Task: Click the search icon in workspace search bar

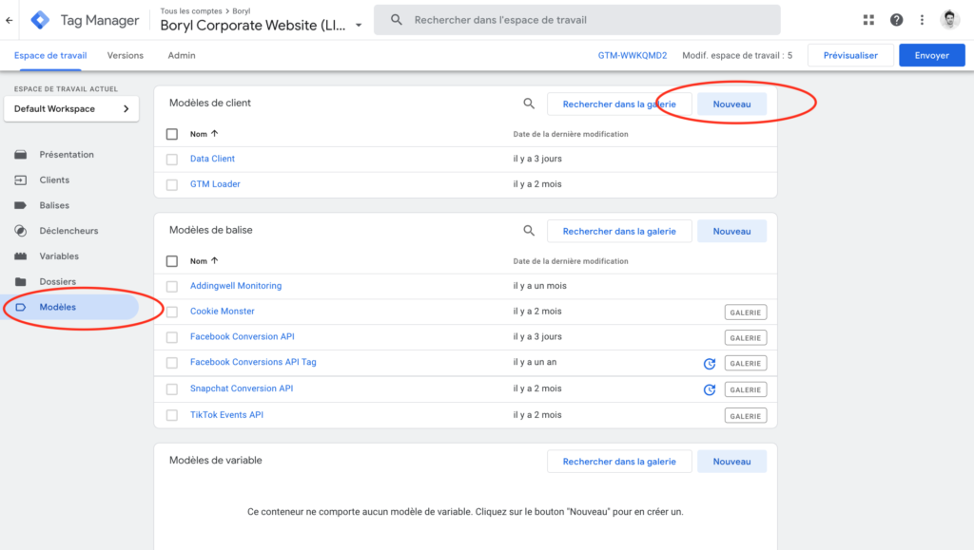Action: pyautogui.click(x=397, y=20)
